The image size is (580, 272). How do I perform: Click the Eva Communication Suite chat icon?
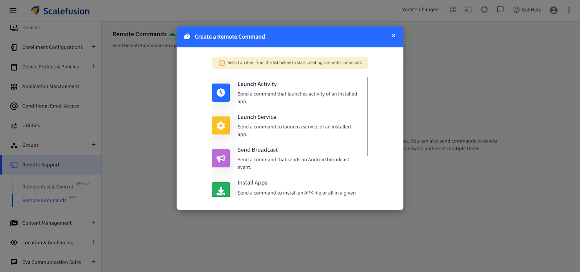(x=14, y=262)
